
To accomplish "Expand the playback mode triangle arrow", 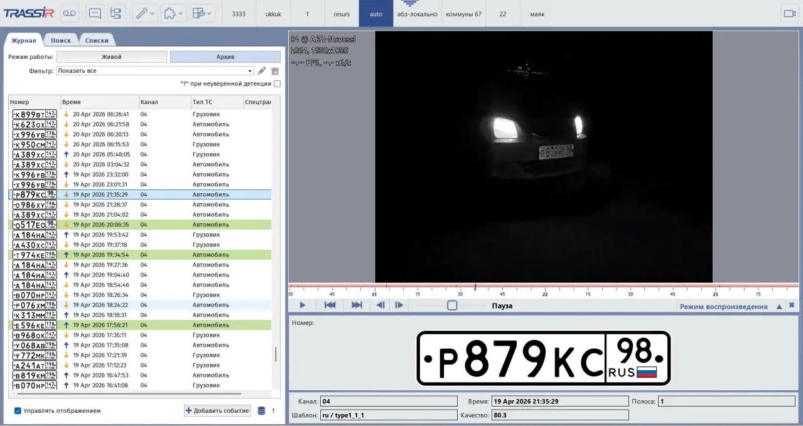I will (779, 306).
